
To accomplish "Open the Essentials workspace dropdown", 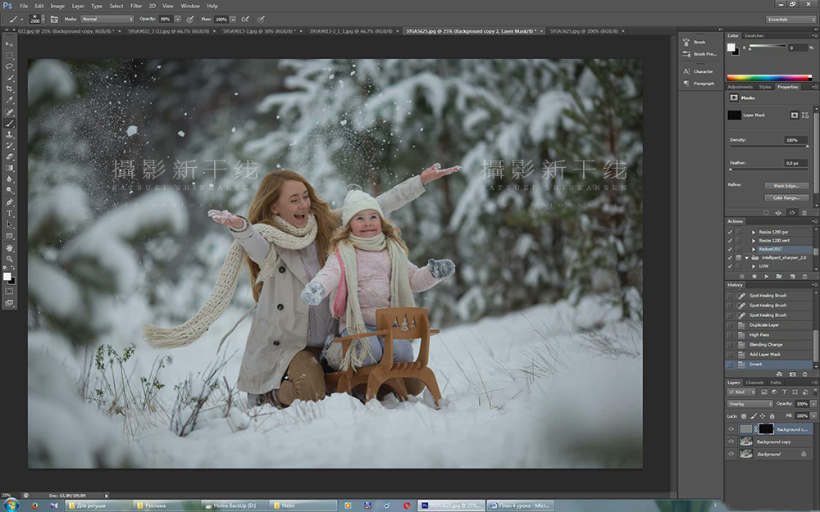I will 790,20.
